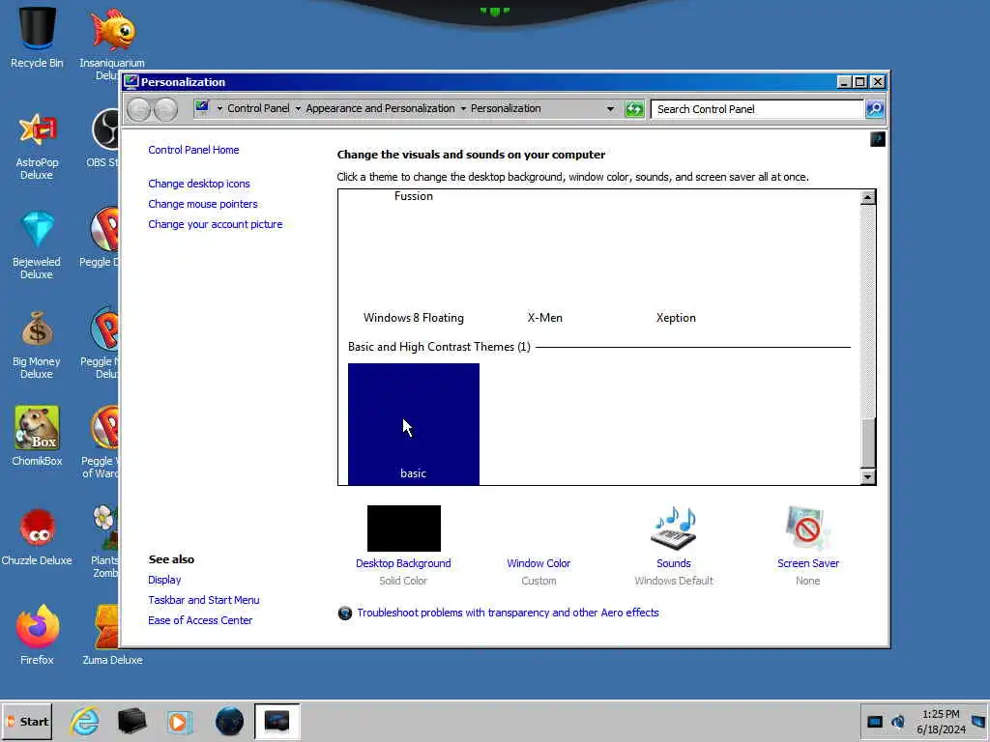Screen dimensions: 990x742
Task: Click the black Desktop Background preview
Action: tap(404, 528)
